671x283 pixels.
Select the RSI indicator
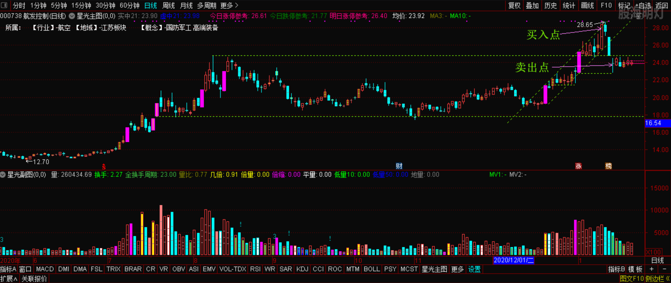click(x=255, y=269)
